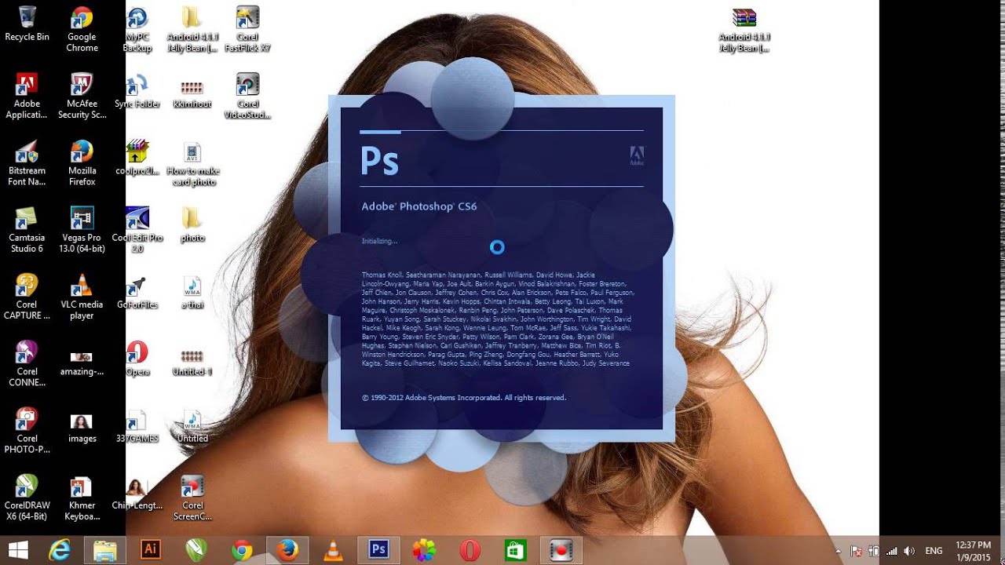Screen dimensions: 1005x565
Task: Select the GoForFiles desktop shortcut
Action: [137, 292]
